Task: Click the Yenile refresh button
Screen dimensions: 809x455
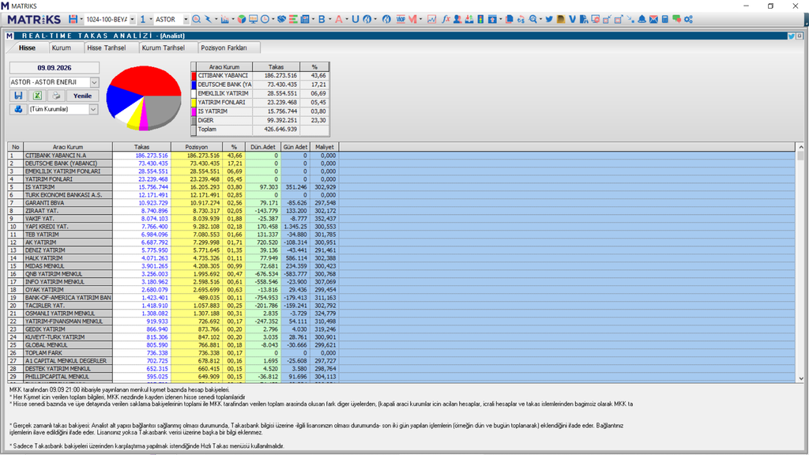Action: pos(82,96)
